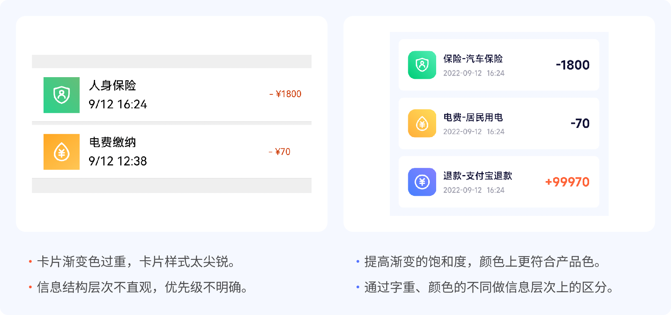Click the -70 amount in the electricity card
The height and width of the screenshot is (315, 671).
580,123
